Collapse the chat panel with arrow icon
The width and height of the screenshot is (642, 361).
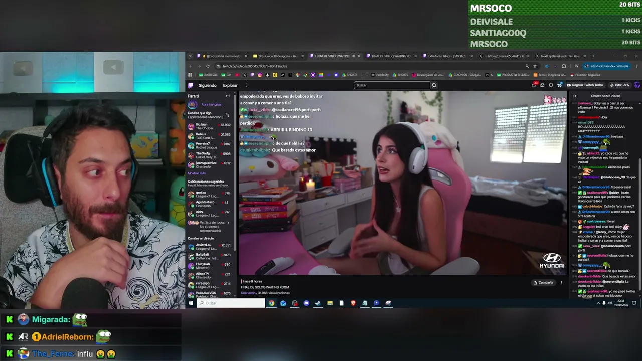click(575, 96)
